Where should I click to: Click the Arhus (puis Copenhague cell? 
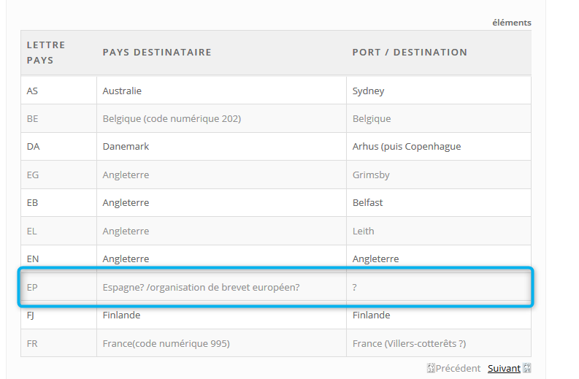coord(407,147)
